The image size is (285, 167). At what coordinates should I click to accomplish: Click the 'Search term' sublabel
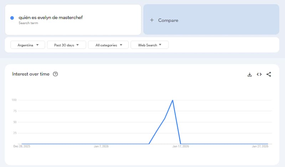28,23
